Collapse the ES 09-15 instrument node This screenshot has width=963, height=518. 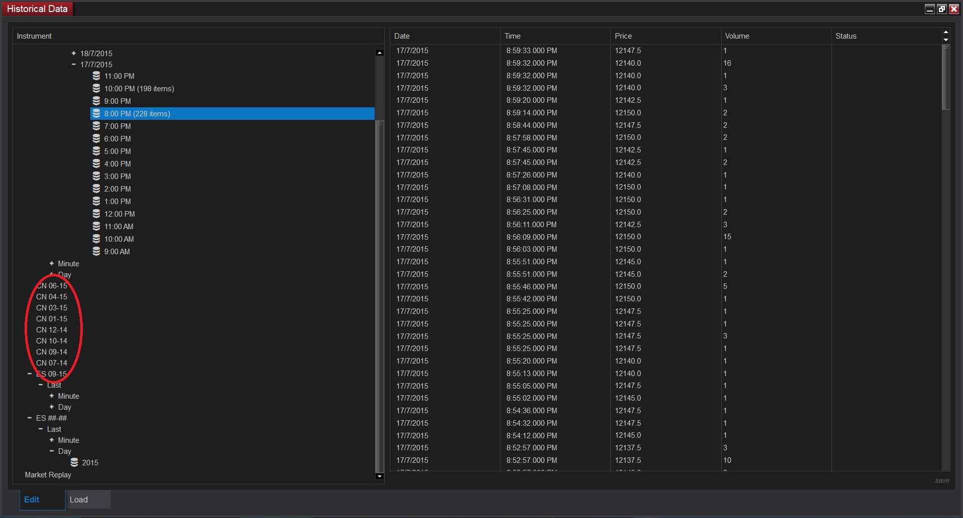pos(30,374)
